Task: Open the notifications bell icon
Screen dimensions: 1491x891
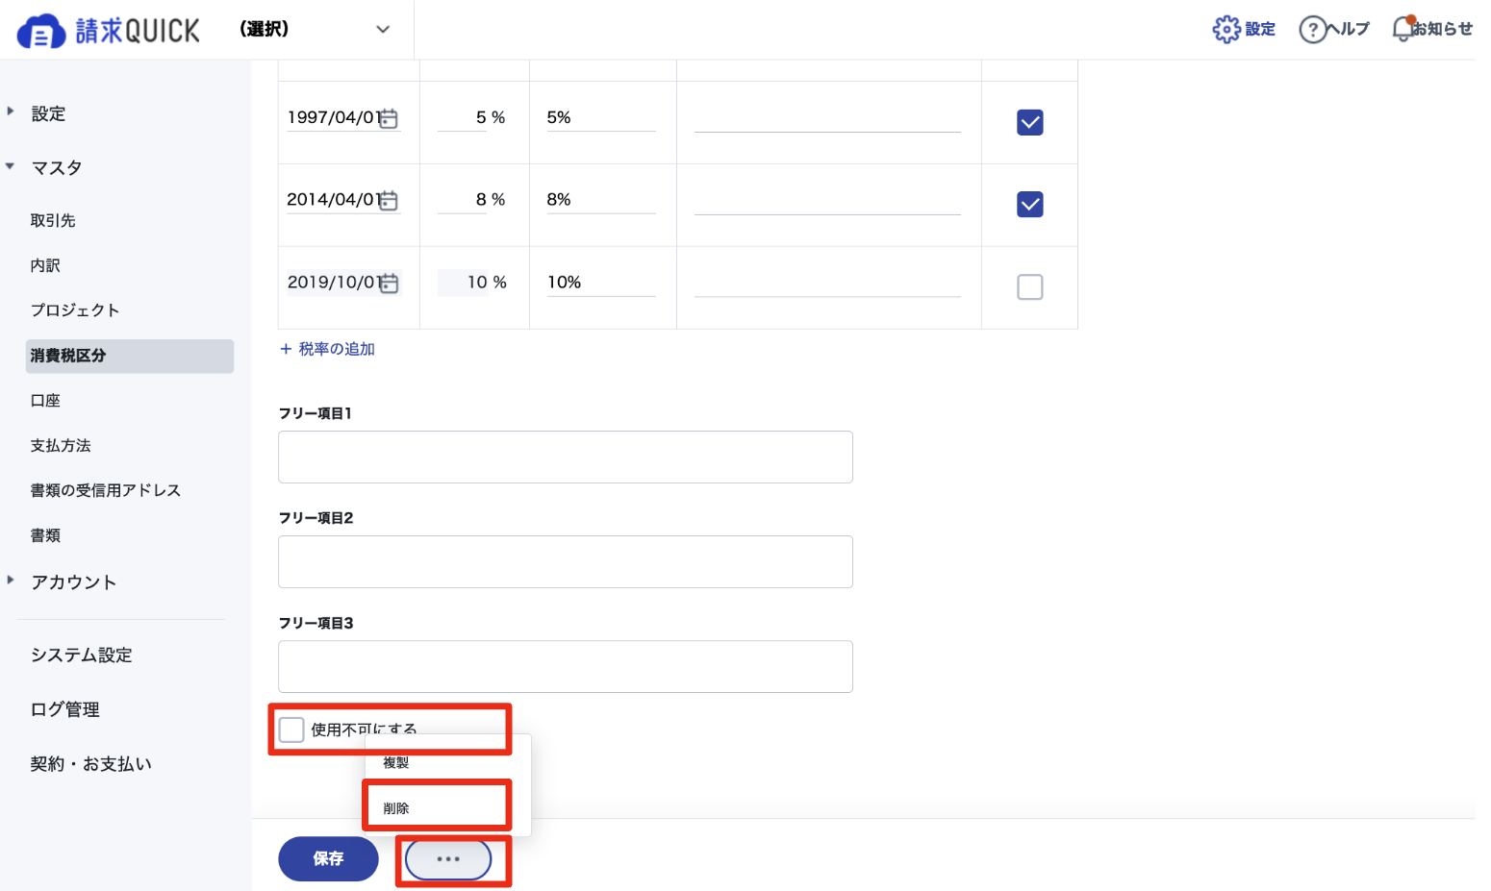Action: click(1403, 29)
